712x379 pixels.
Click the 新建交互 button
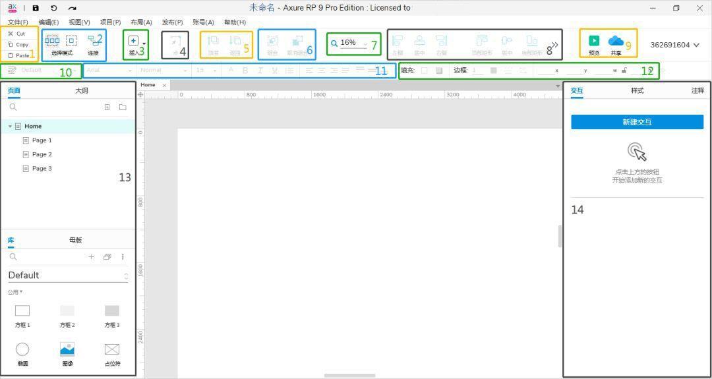637,122
